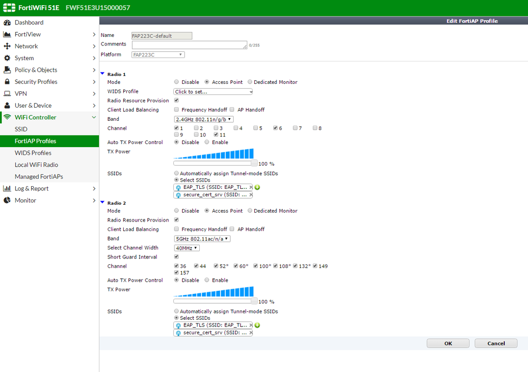528x372 pixels.
Task: Collapse the Radio 1 section
Action: pyautogui.click(x=103, y=73)
